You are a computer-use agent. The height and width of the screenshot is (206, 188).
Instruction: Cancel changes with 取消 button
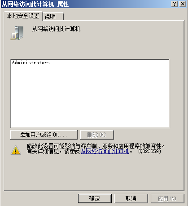pyautogui.click(x=131, y=198)
